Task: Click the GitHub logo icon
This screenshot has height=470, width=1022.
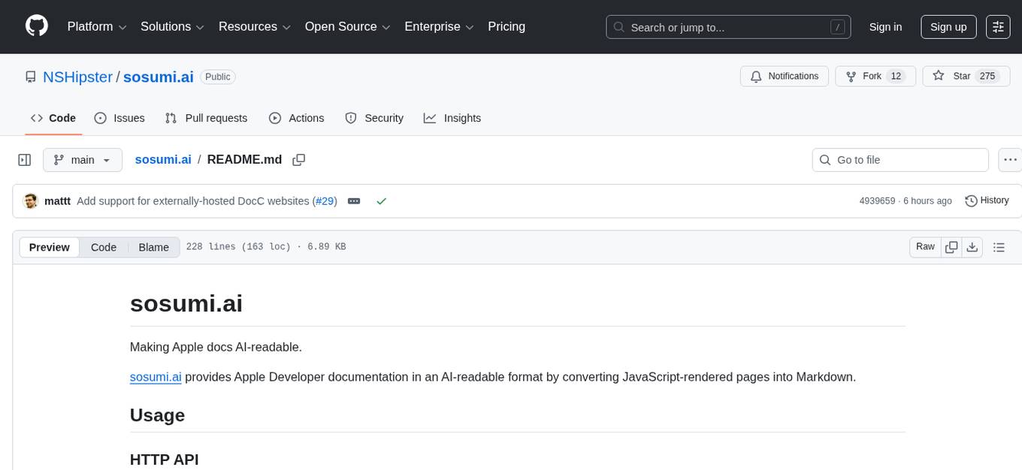Action: (37, 26)
